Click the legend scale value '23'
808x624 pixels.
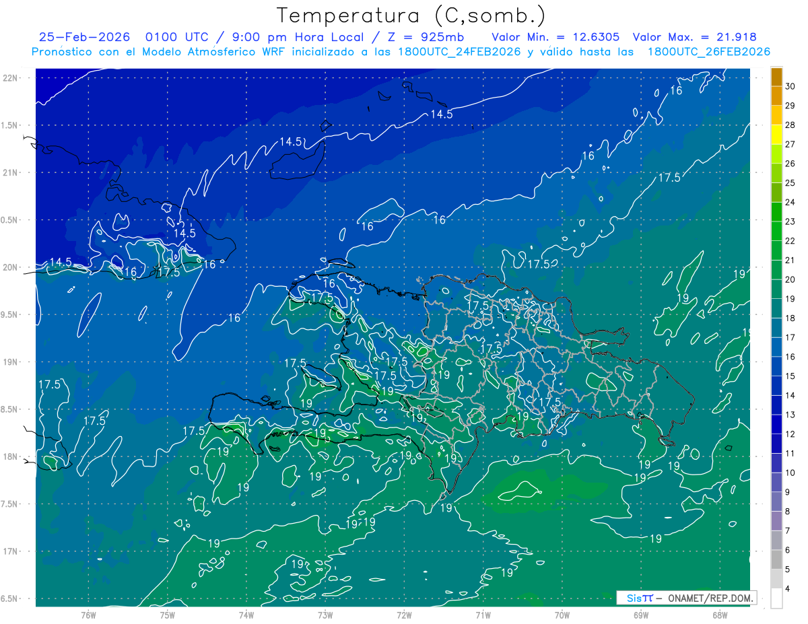pyautogui.click(x=790, y=221)
